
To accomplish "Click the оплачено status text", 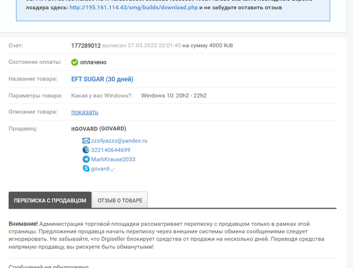I will click(x=93, y=62).
